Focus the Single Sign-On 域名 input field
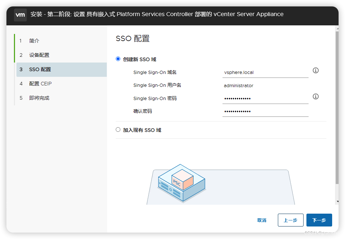The width and height of the screenshot is (345, 239). click(265, 73)
